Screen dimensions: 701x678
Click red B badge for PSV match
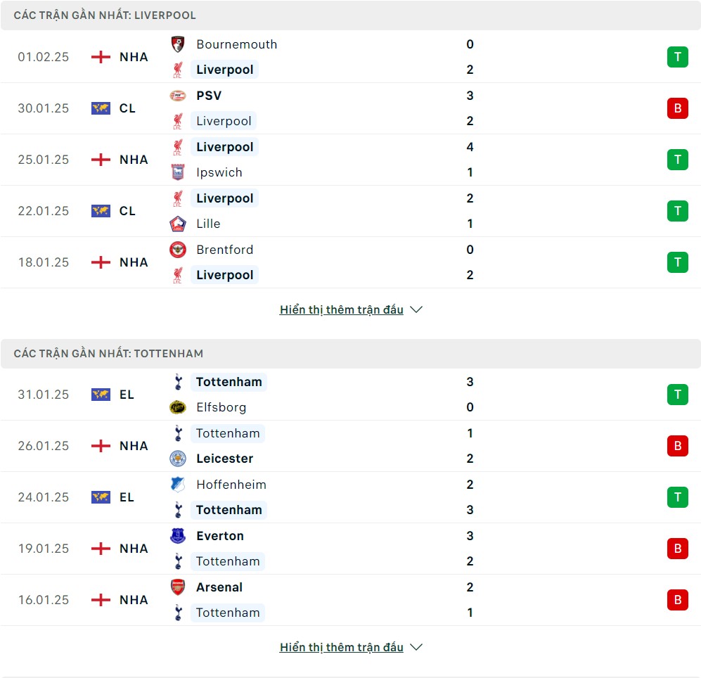coord(678,108)
